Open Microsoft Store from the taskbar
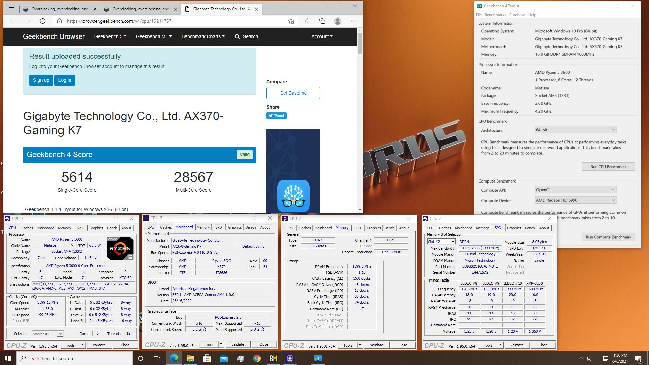The width and height of the screenshot is (649, 365). tap(207, 358)
